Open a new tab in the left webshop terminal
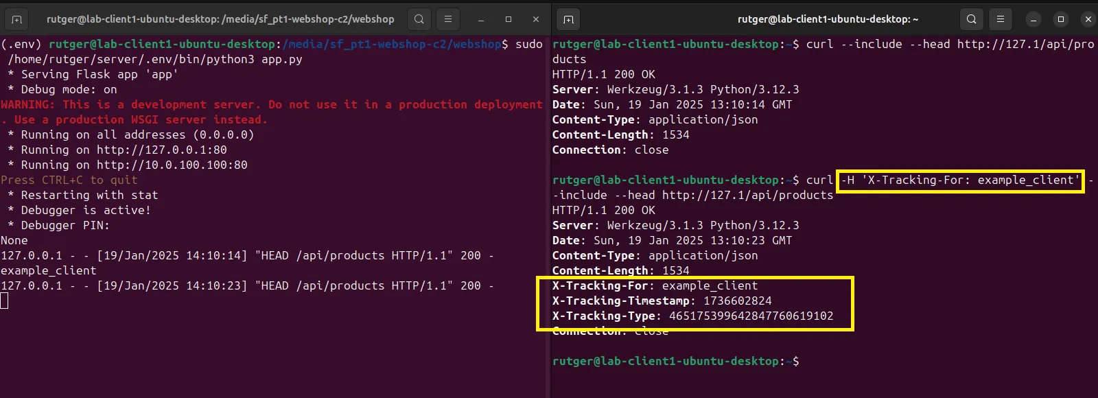This screenshot has height=398, width=1098. pos(17,19)
